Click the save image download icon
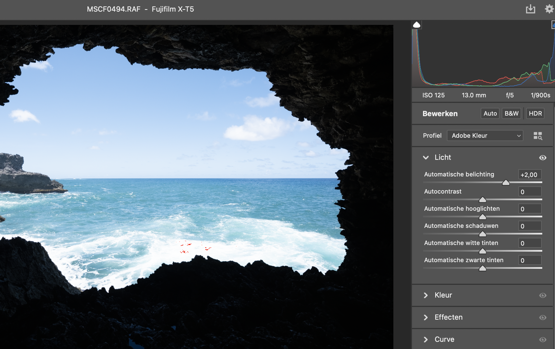The height and width of the screenshot is (349, 555). [530, 9]
